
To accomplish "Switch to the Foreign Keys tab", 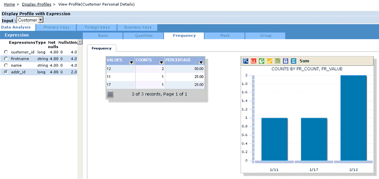I will (x=97, y=27).
